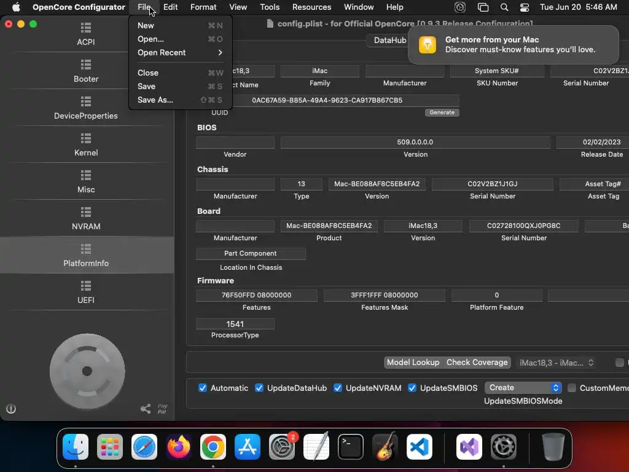Open Visual Studio purple icon in Dock
This screenshot has width=629, height=472.
[469, 447]
